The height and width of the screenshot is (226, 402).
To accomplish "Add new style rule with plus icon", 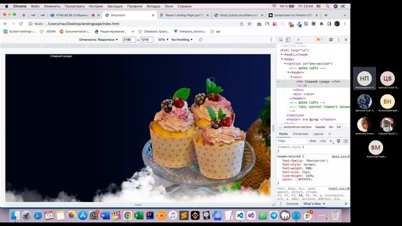I will [331, 141].
